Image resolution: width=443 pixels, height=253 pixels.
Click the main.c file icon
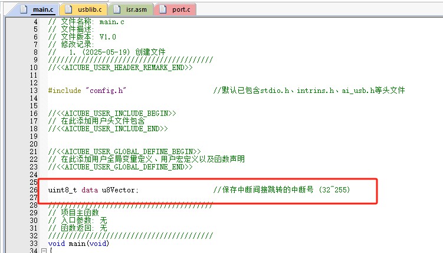(23, 10)
